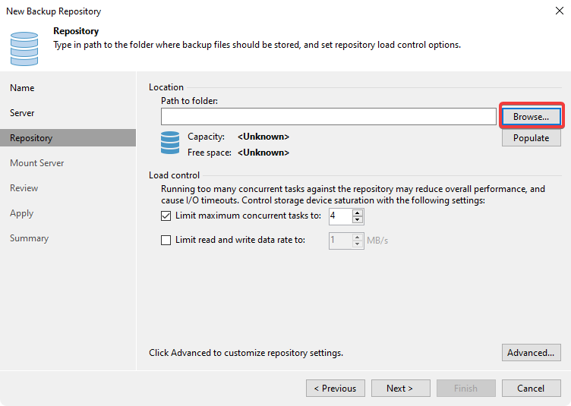Click the capacity disk icon
Screen dimensions: 571x406
click(170, 142)
